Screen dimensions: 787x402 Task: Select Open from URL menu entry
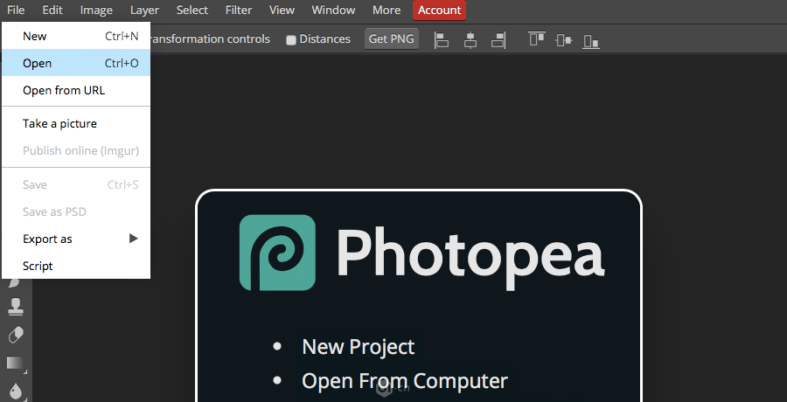point(76,90)
